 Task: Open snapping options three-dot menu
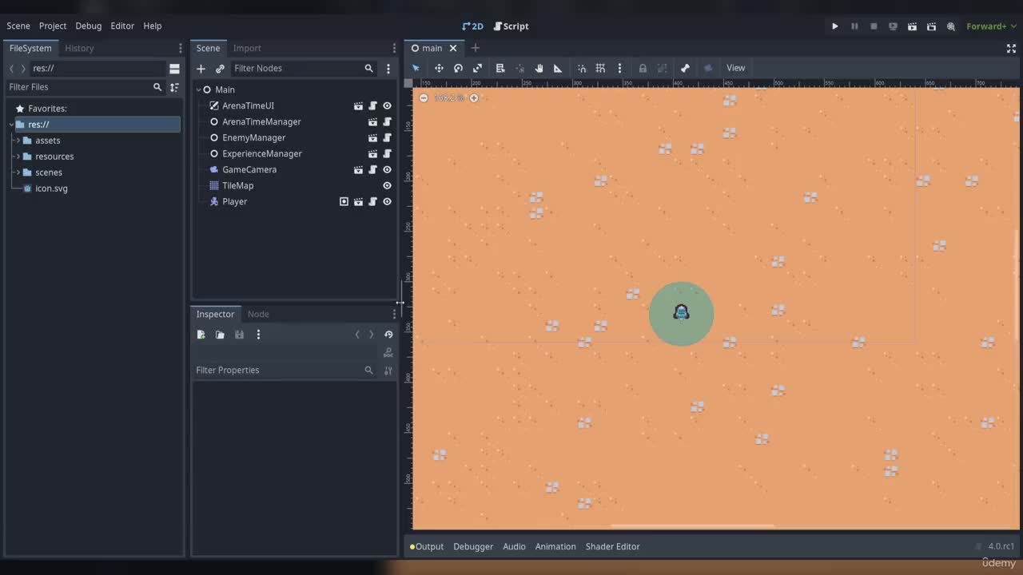point(619,68)
